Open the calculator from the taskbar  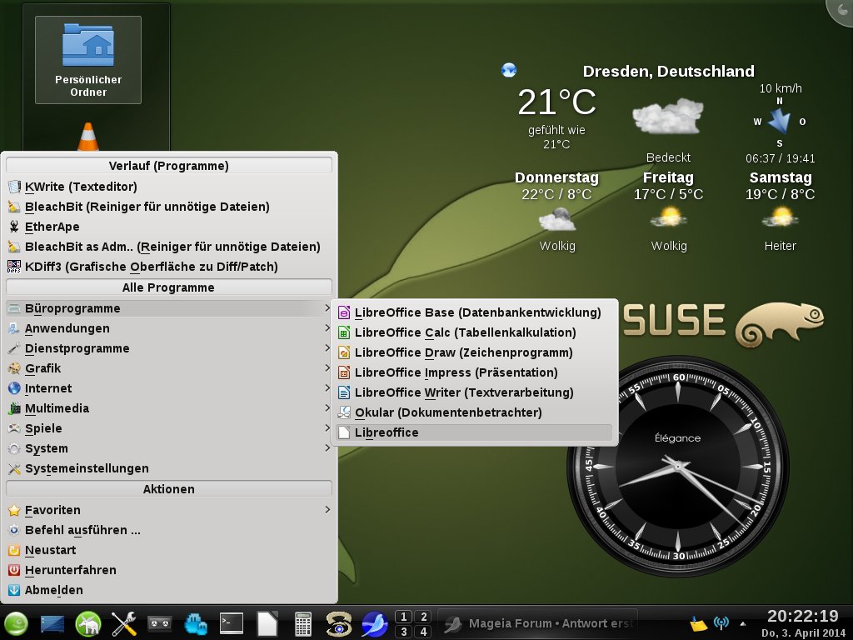303,623
